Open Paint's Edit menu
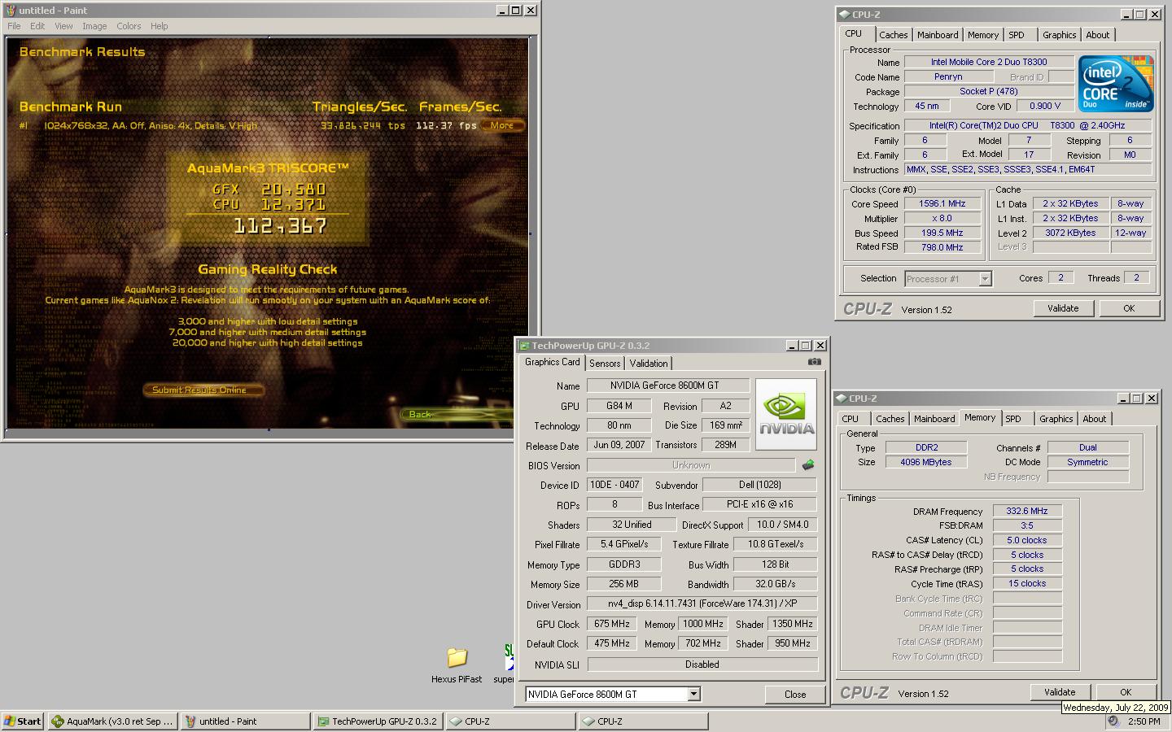 [x=37, y=26]
